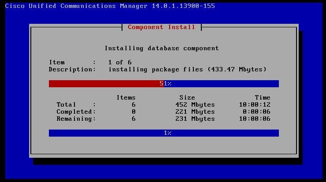Click the 1% overall progress bar
This screenshot has width=326, height=182.
(x=164, y=133)
